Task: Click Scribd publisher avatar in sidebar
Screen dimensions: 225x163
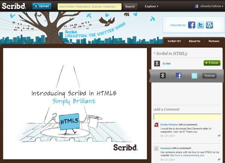Action: (157, 63)
